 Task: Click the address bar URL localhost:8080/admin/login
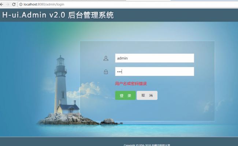click(x=44, y=4)
